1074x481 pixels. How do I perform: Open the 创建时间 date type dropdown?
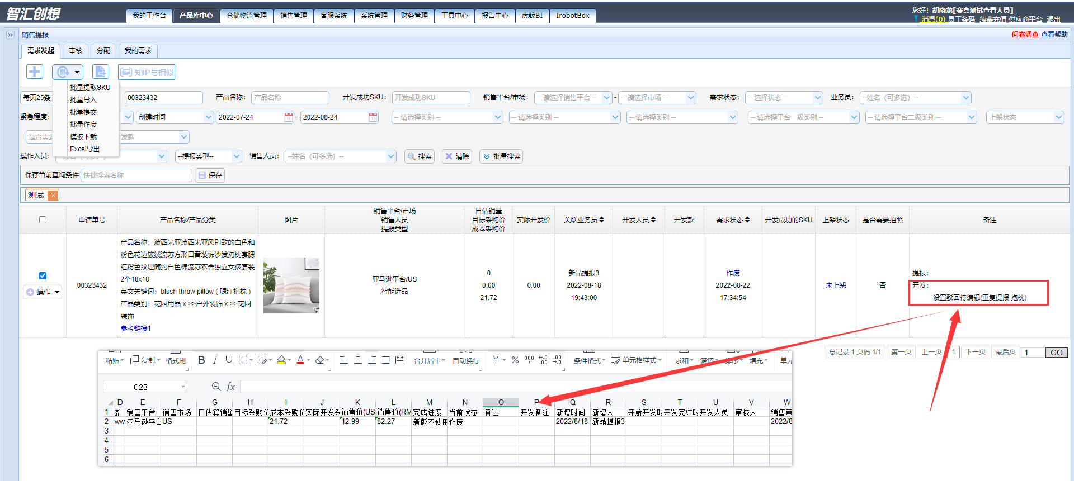[x=175, y=117]
